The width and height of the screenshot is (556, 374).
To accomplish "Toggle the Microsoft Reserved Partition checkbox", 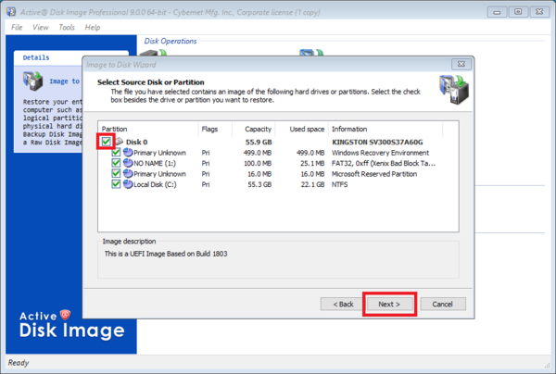I will 116,173.
